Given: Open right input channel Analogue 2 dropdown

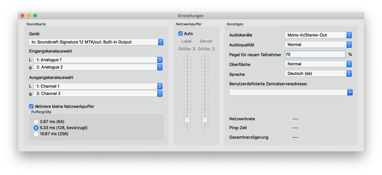Looking at the screenshot, I should tap(98, 67).
